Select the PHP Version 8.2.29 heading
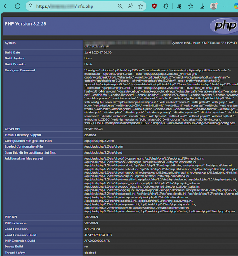Screen dimensions: 238x256 point(25,24)
